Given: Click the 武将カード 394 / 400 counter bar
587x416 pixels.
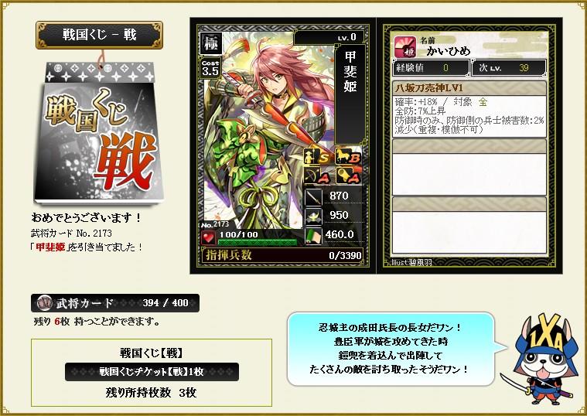Looking at the screenshot, I should 115,303.
